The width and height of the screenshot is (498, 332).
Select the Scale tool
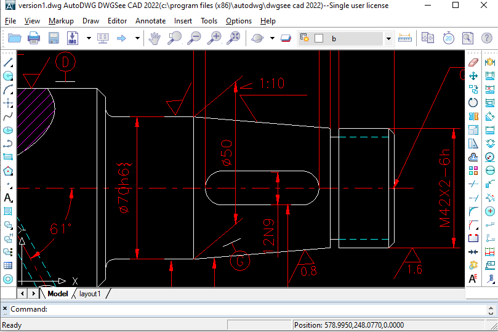(473, 130)
